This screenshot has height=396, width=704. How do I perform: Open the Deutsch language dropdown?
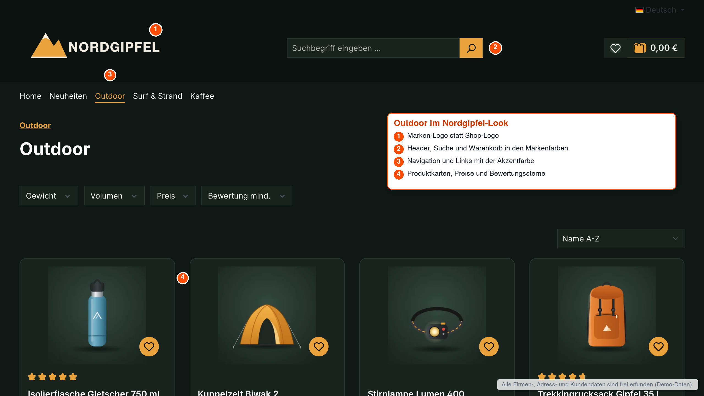point(660,10)
